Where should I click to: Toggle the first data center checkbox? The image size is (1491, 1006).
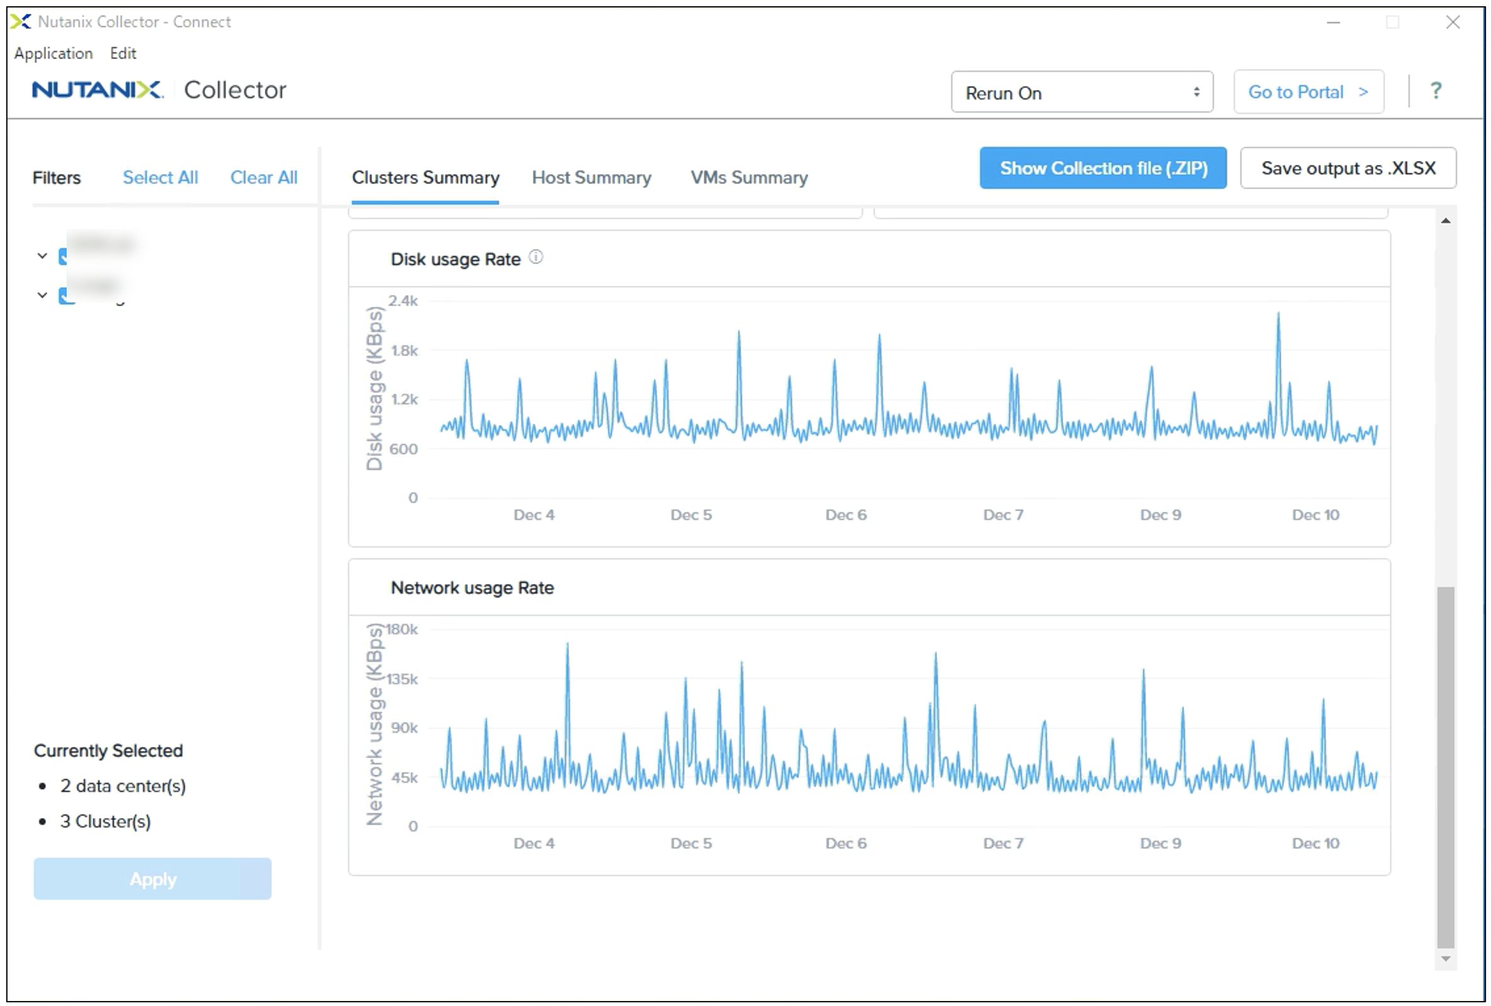pyautogui.click(x=63, y=256)
